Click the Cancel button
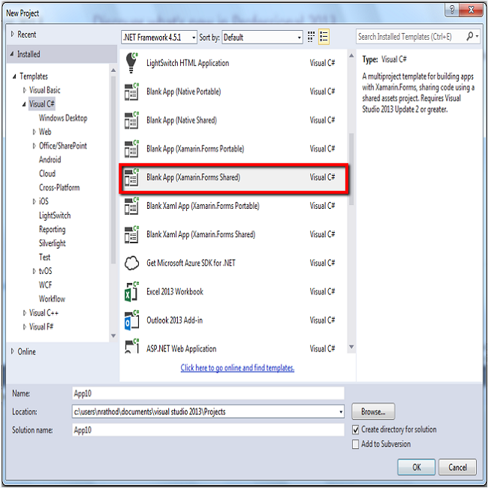The image size is (488, 488). [x=457, y=467]
